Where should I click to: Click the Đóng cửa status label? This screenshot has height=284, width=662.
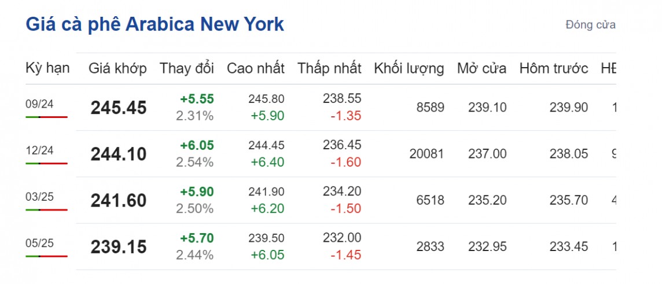coord(590,25)
